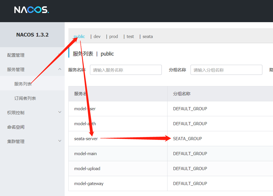Click DEFAULT_GROUP in the model-upload row

(x=190, y=169)
